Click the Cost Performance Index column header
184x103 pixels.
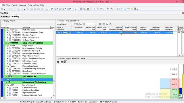click(x=130, y=29)
